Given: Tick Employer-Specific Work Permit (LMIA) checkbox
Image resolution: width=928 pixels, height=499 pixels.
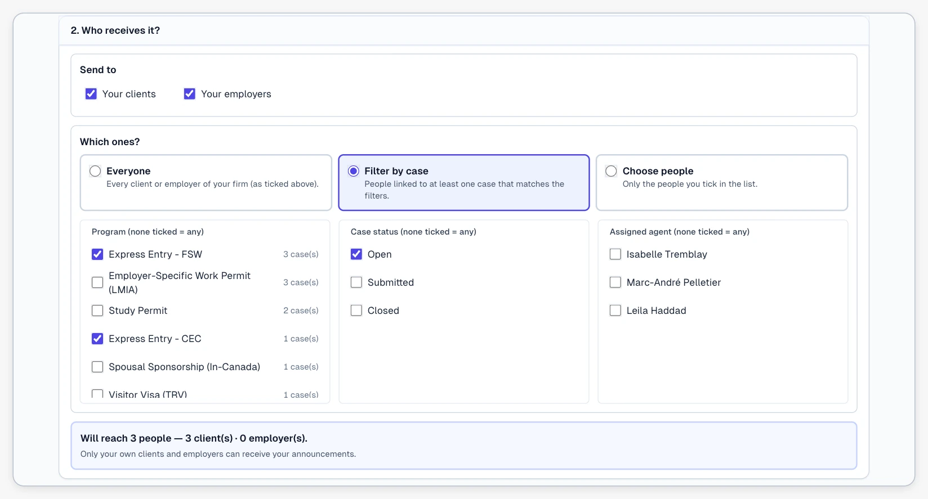Looking at the screenshot, I should pos(97,282).
